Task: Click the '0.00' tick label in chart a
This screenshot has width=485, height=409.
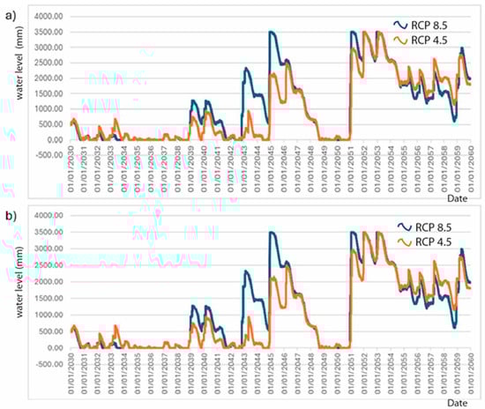Action: coord(56,140)
